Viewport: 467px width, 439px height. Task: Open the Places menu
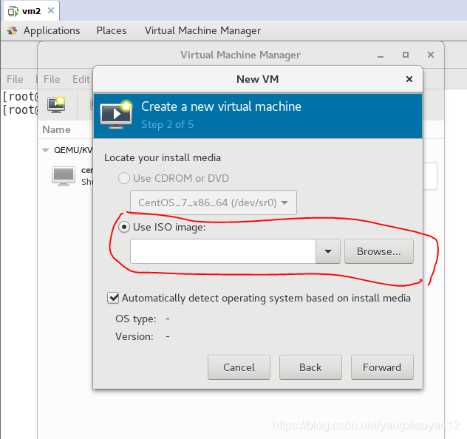click(112, 31)
